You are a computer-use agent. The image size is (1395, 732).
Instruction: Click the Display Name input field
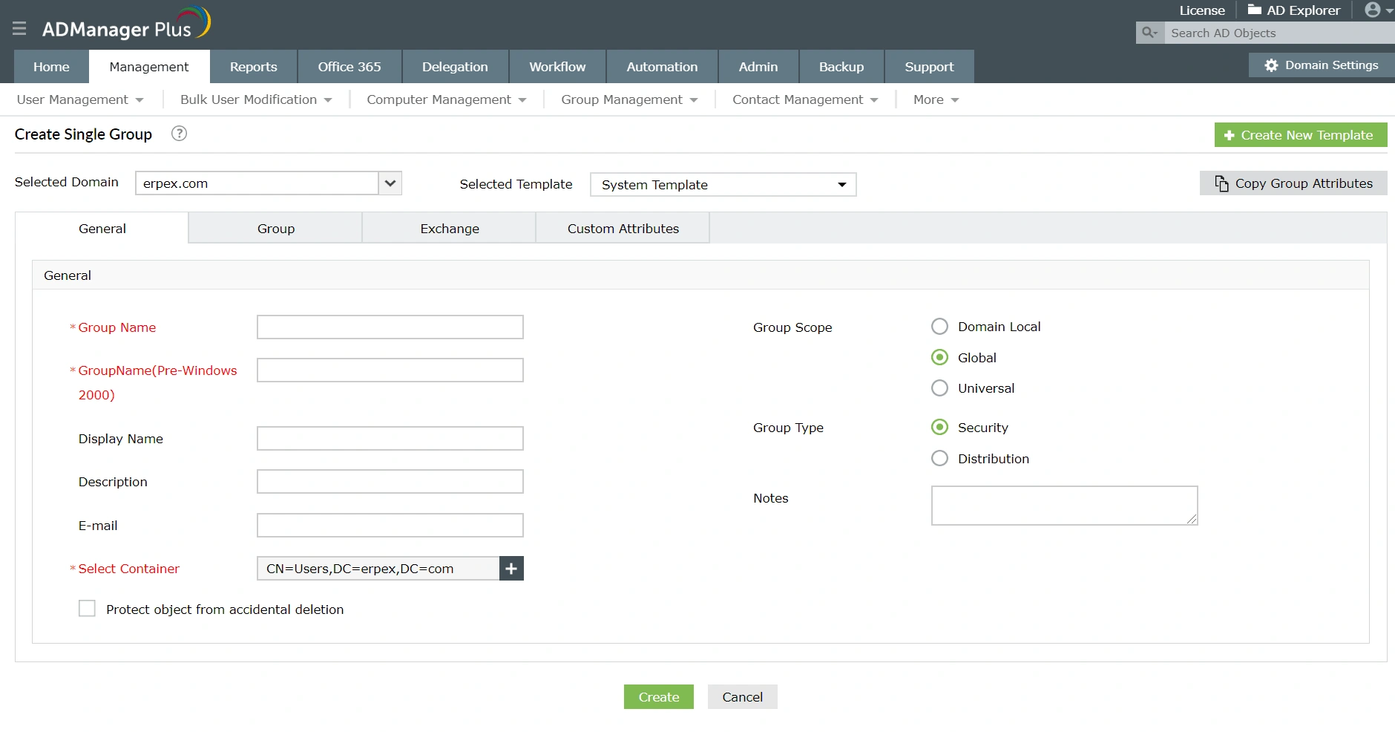point(390,439)
